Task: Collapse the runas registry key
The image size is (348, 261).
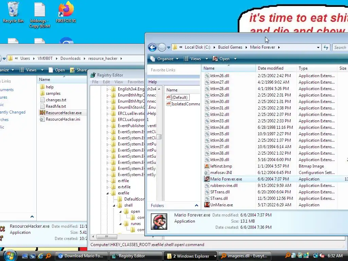Action: coord(120,224)
